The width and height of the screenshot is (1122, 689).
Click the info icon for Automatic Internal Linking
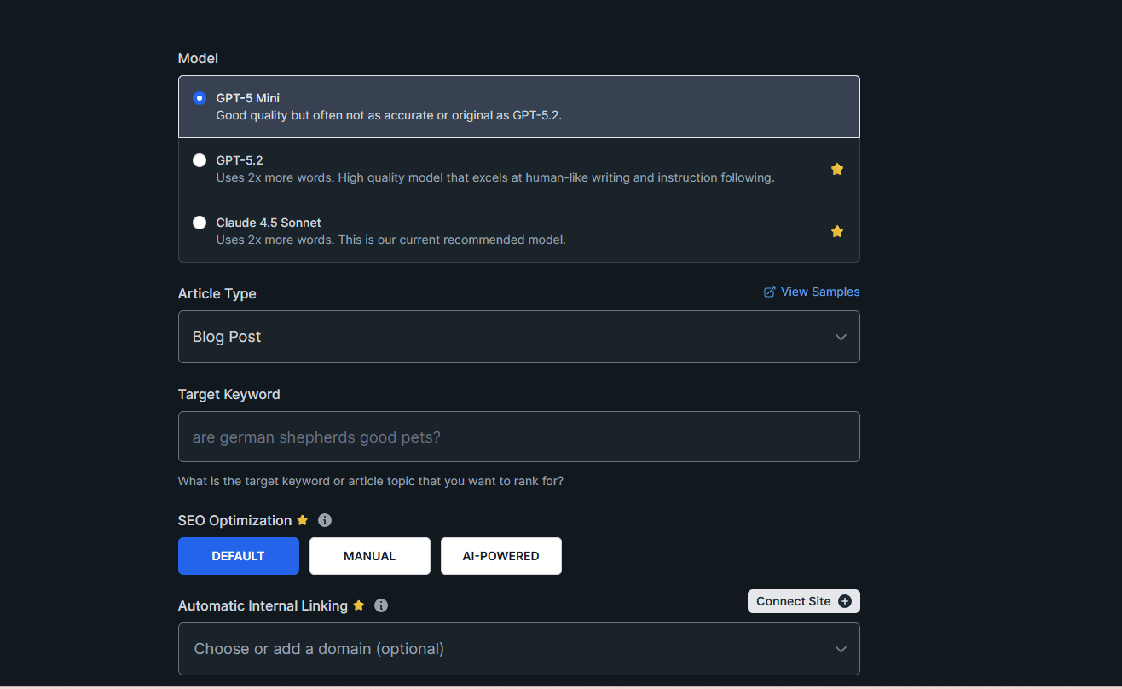[381, 605]
